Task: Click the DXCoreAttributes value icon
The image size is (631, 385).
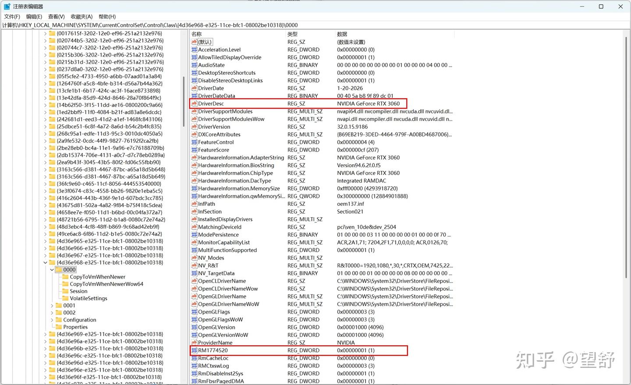Action: coord(194,134)
